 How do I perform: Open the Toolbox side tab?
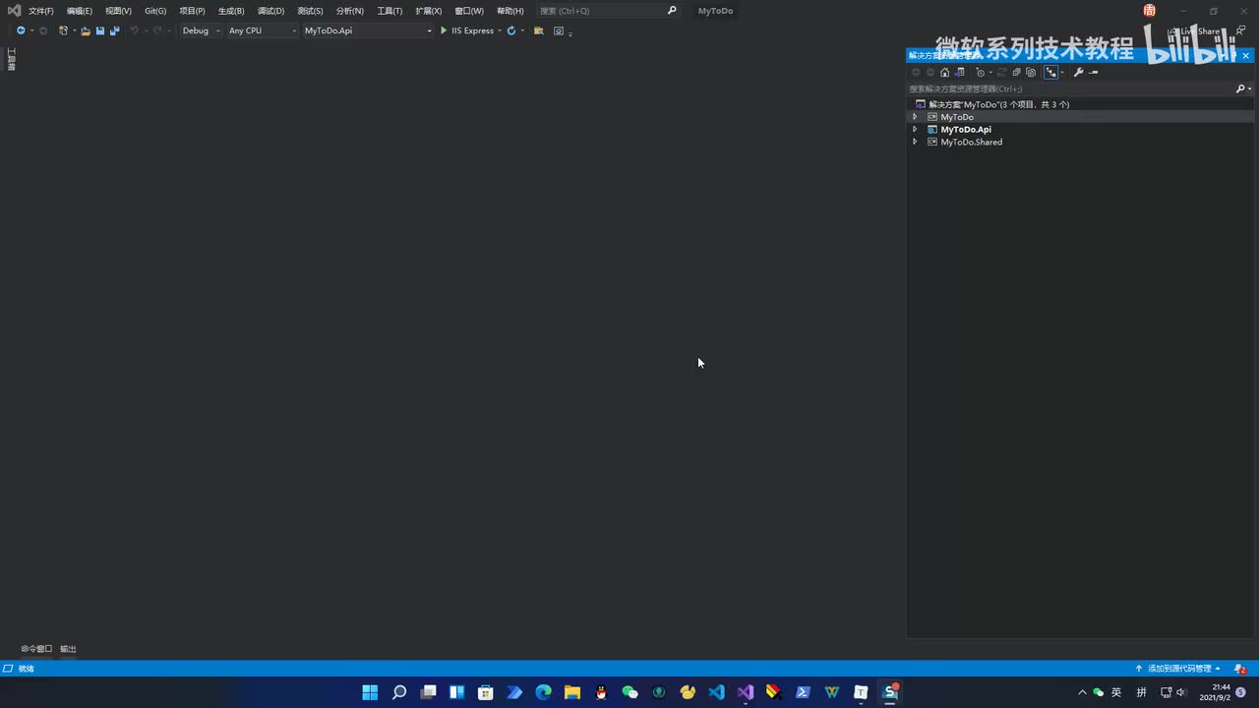coord(11,59)
